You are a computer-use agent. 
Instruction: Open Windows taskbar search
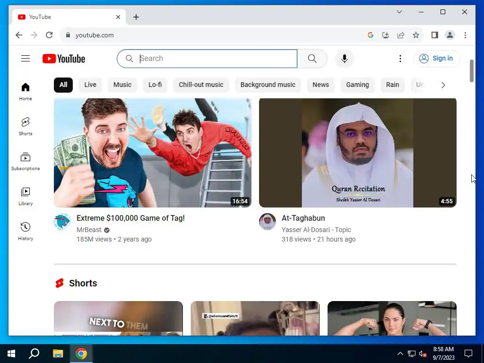pos(34,354)
